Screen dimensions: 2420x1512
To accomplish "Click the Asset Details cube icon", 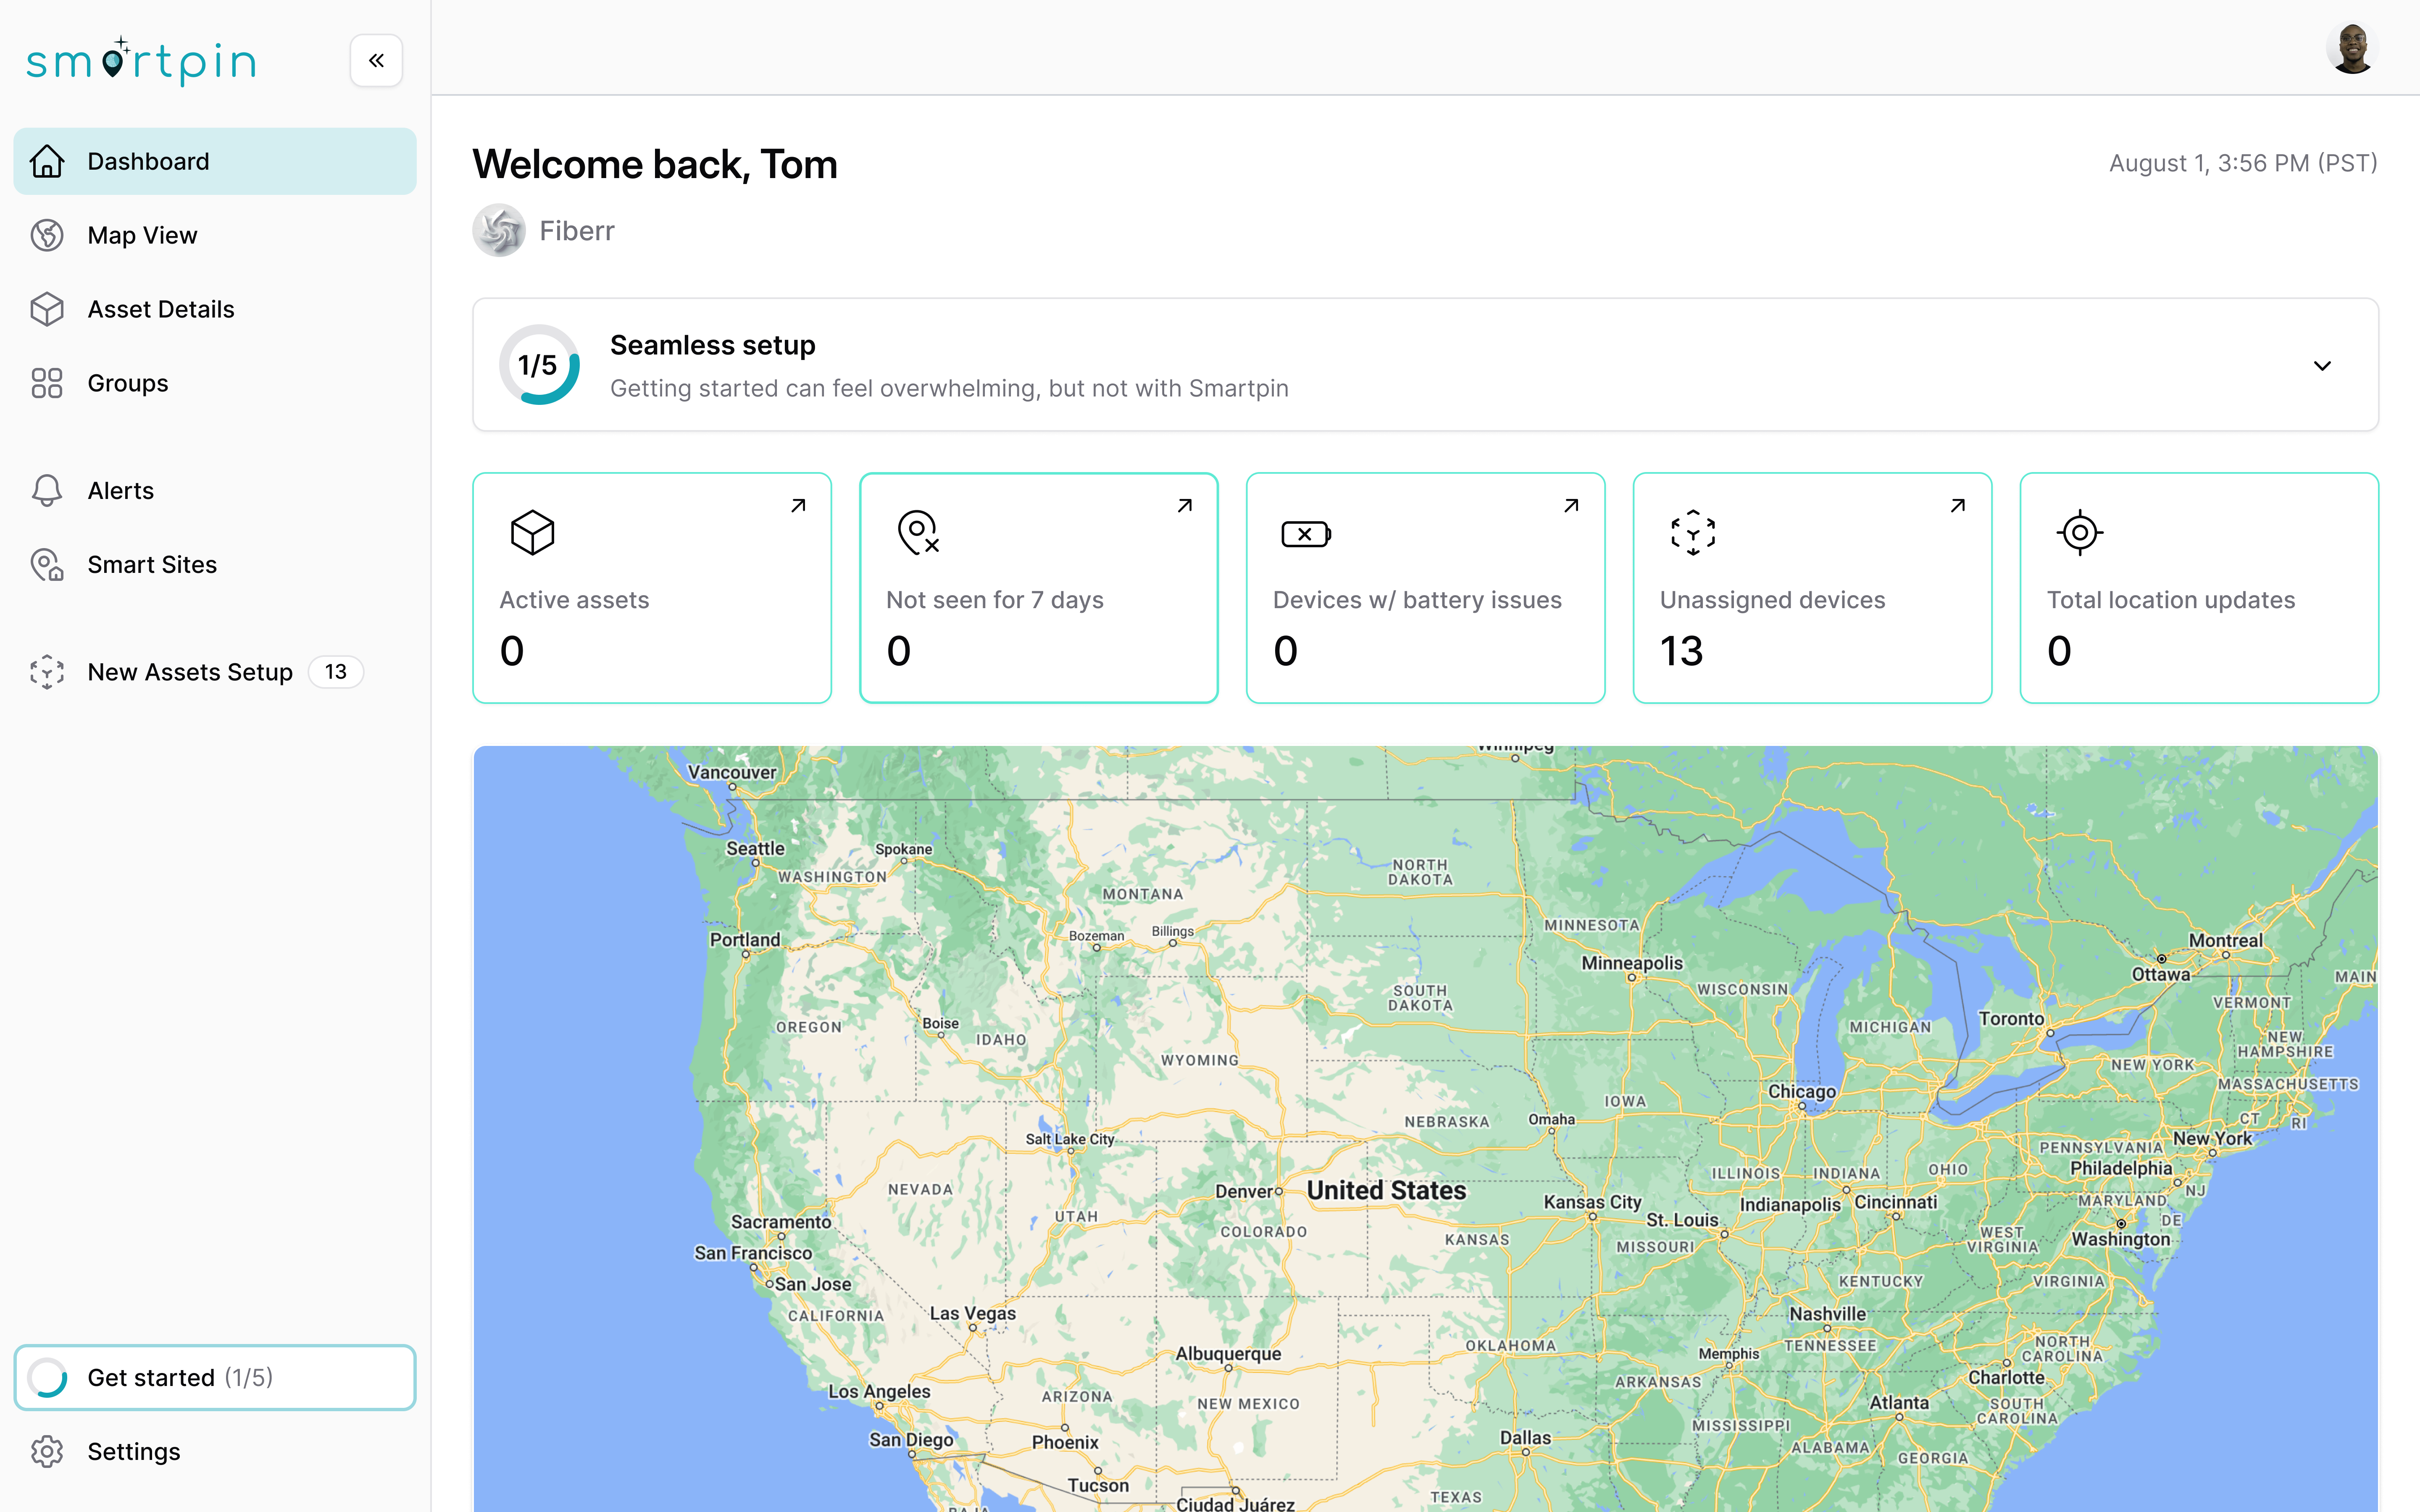I will click(47, 309).
